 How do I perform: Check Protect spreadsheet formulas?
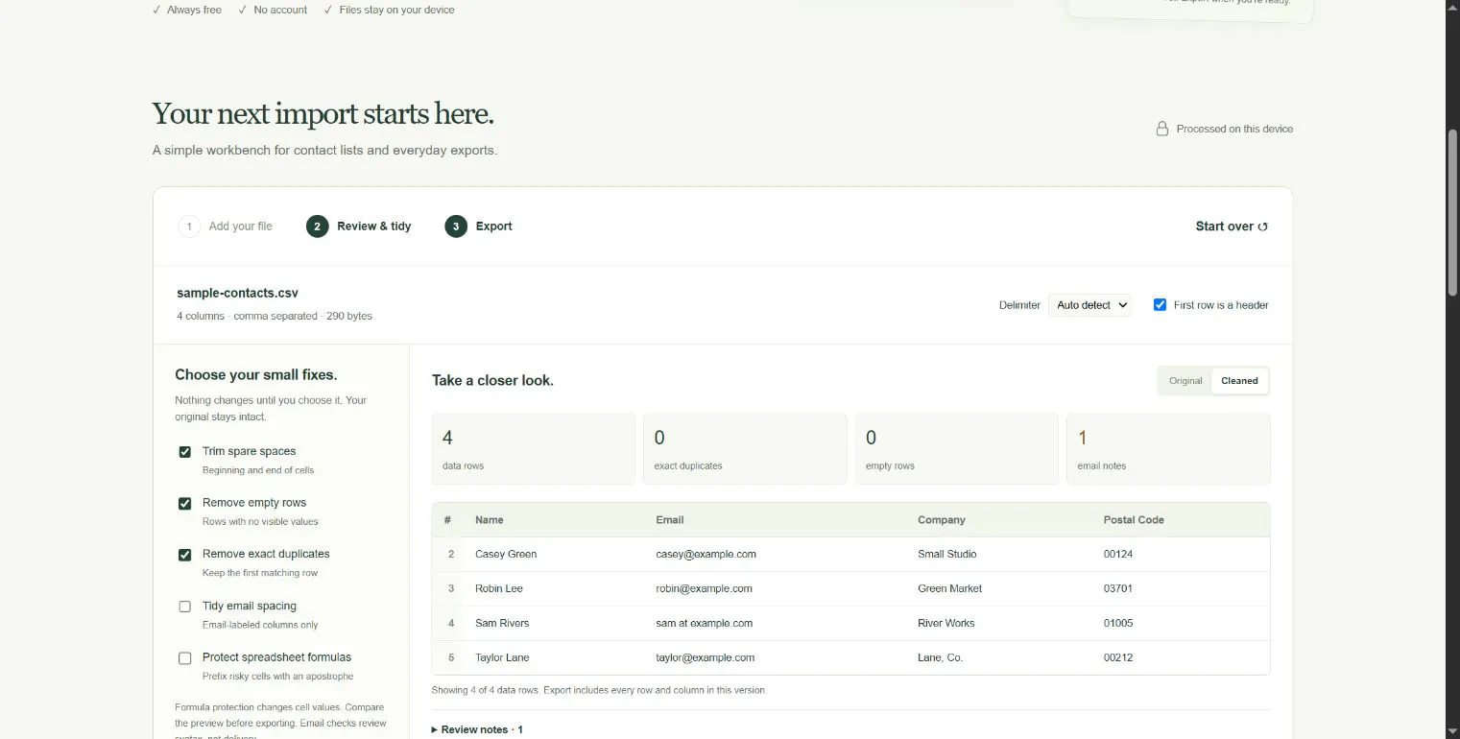click(185, 658)
